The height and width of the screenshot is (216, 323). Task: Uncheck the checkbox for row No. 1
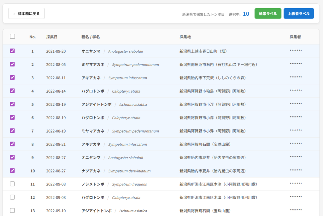tap(13, 51)
